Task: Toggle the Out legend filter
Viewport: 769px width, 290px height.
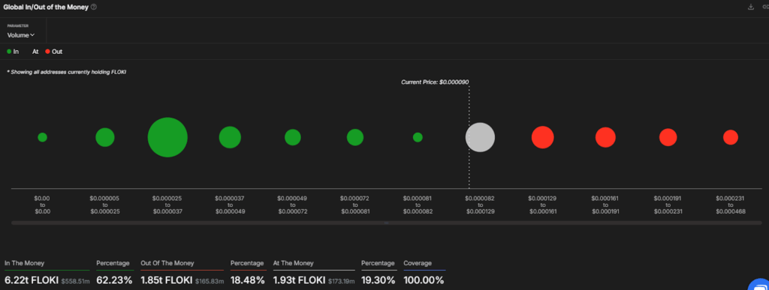Action: pos(54,52)
